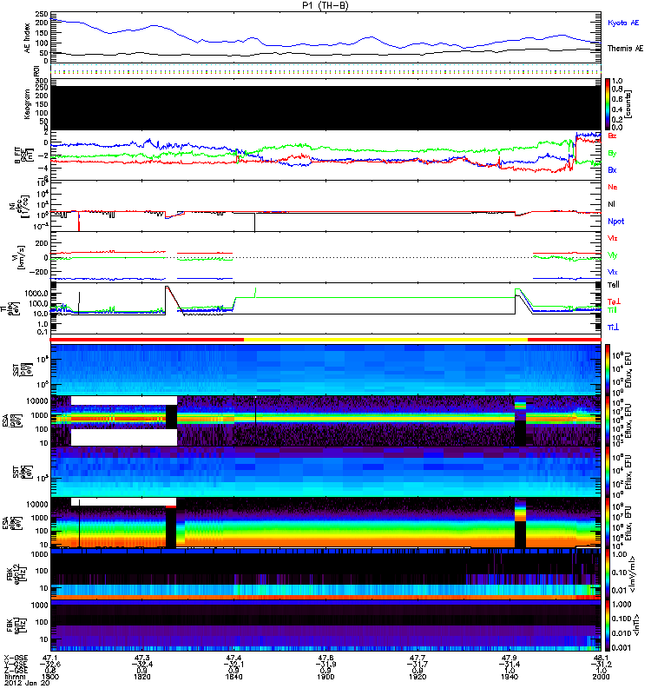Select the red Ne legend label
This screenshot has height=695, width=651.
(613, 187)
